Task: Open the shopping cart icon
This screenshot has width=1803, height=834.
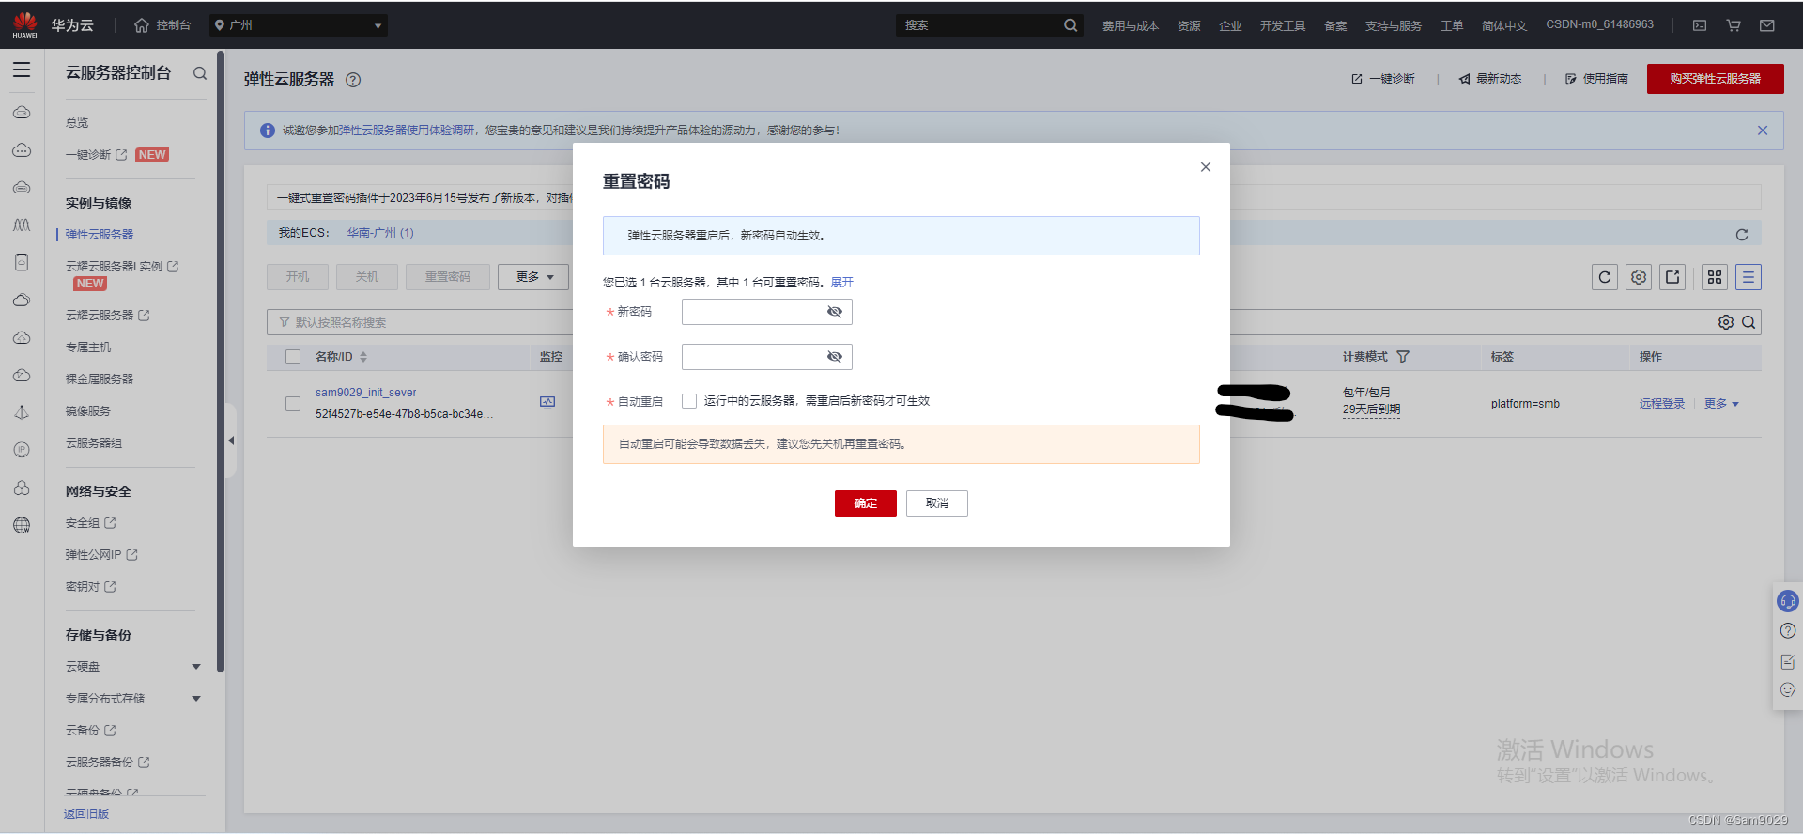Action: (1734, 25)
